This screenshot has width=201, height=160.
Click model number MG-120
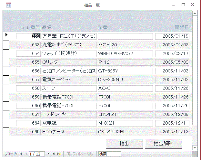click(x=125, y=45)
